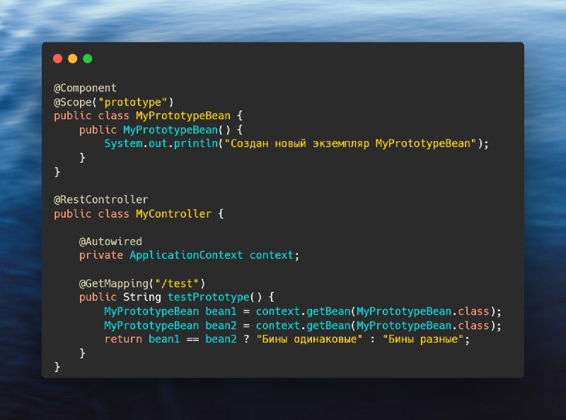
Task: Click the @Scope("prototype") line
Action: coord(114,102)
